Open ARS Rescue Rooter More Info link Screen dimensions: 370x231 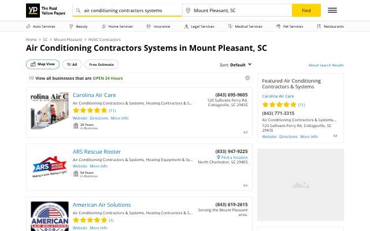coord(99,166)
